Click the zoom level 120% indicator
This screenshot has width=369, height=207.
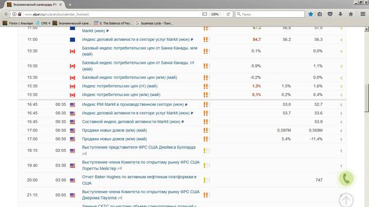point(214,14)
